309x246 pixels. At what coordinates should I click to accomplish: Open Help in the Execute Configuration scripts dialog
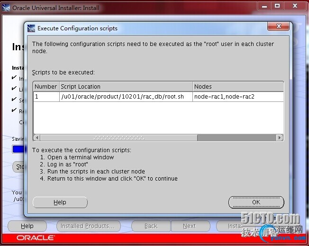tap(60, 202)
